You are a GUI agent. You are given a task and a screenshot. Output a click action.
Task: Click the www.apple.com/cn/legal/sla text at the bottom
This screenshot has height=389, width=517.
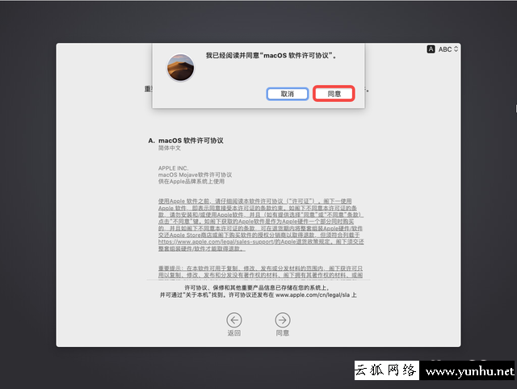pyautogui.click(x=313, y=295)
